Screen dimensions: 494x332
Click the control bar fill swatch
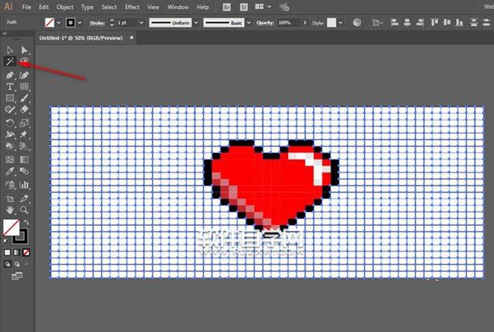coord(49,22)
